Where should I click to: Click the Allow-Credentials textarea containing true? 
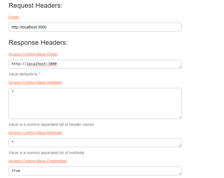click(95, 171)
